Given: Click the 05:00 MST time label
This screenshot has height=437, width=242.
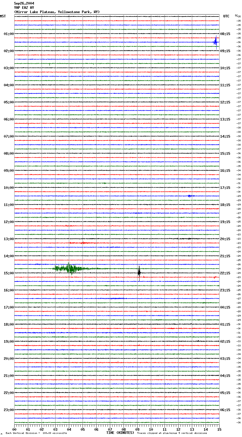Looking at the screenshot, I should click(x=9, y=102).
